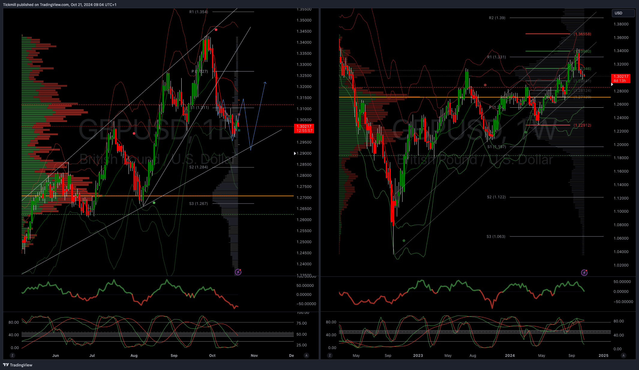Viewport: 639px width, 370px height.
Task: Click the R2 (1.39) pivot label
Action: coord(497,18)
